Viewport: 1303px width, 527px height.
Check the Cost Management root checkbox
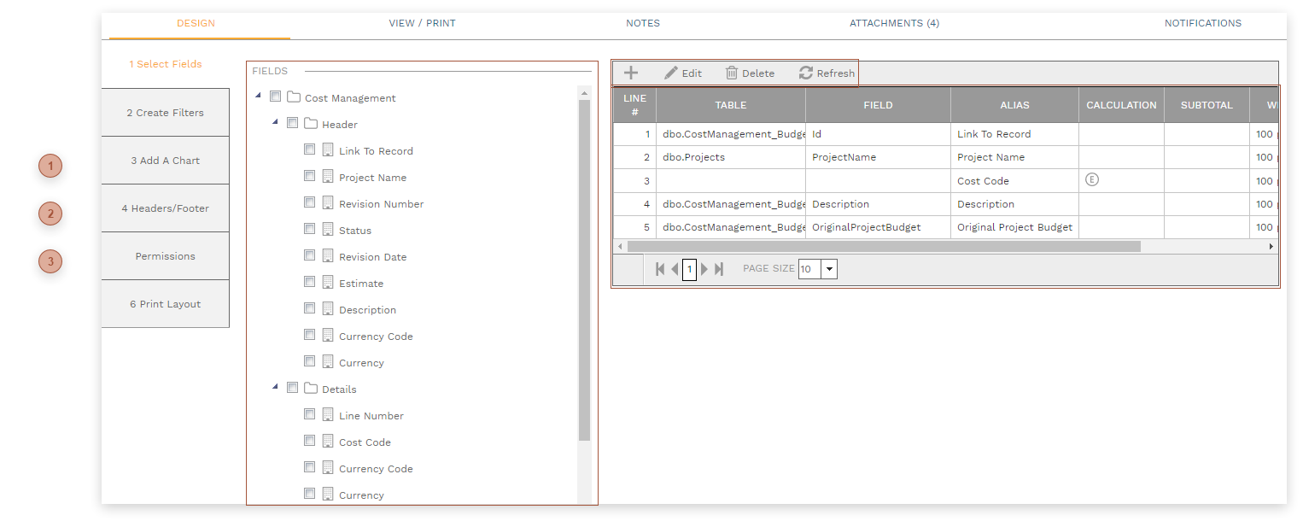(275, 96)
